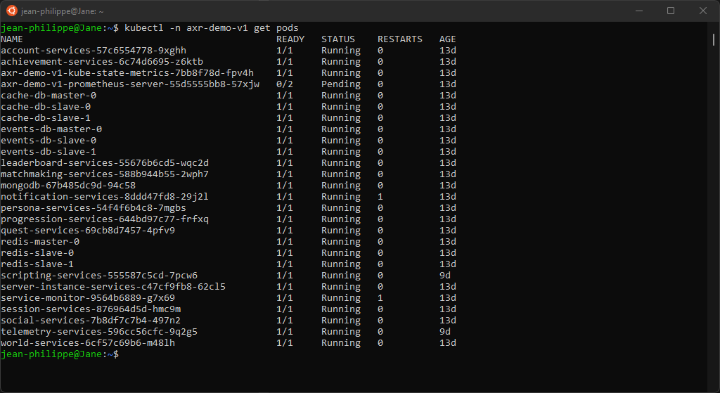Click the AGE column header
The width and height of the screenshot is (720, 393).
pyautogui.click(x=448, y=39)
